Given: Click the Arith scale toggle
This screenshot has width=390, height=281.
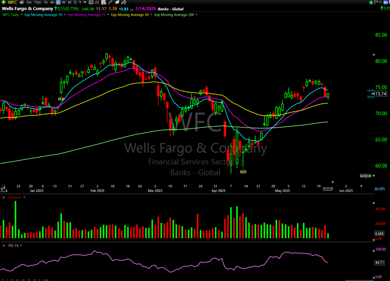Looking at the screenshot, I should pyautogui.click(x=379, y=189).
